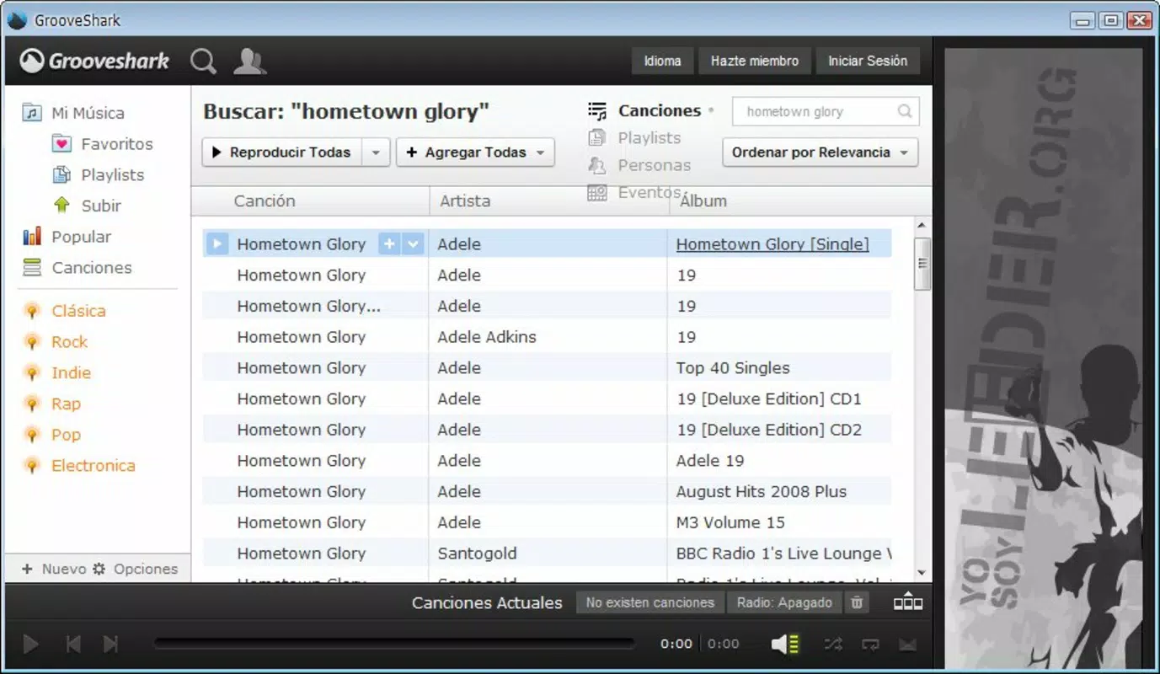Open Playlists in the sidebar
The height and width of the screenshot is (674, 1160).
[x=99, y=175]
